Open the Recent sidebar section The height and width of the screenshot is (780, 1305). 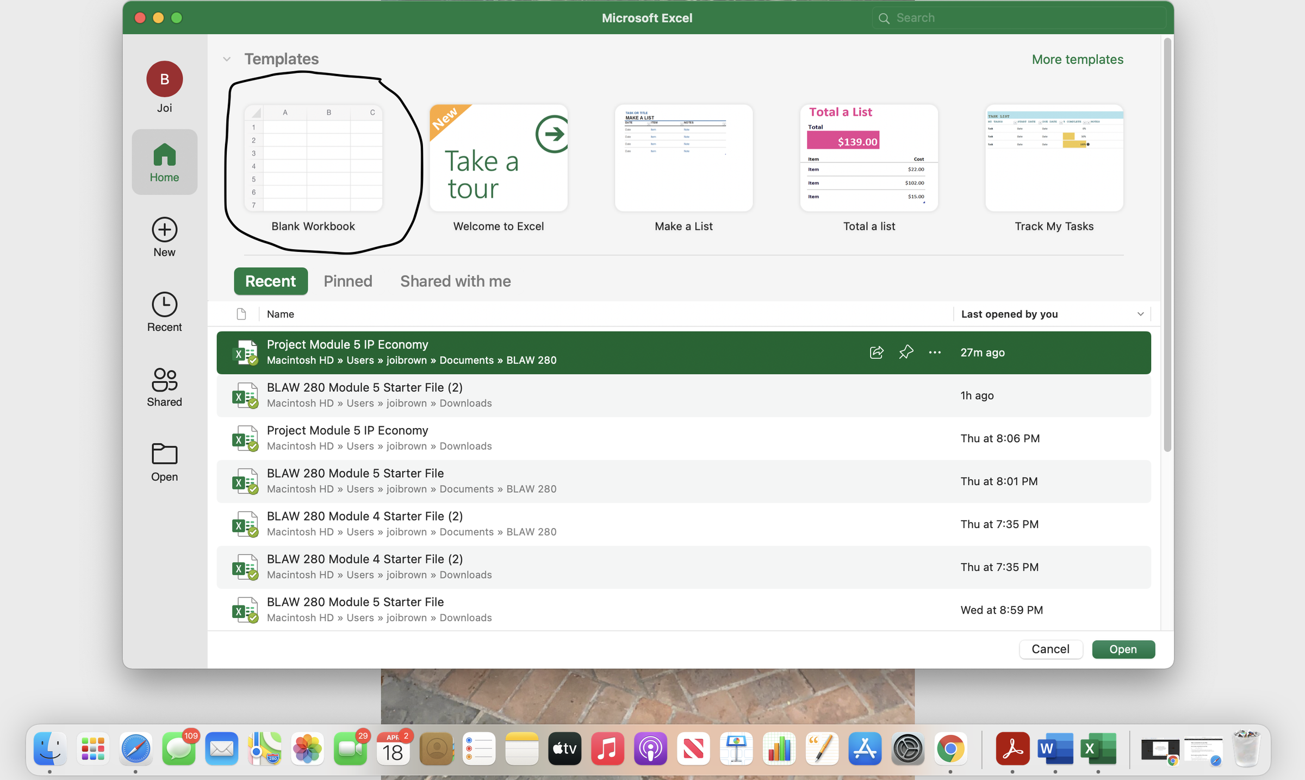pos(164,312)
